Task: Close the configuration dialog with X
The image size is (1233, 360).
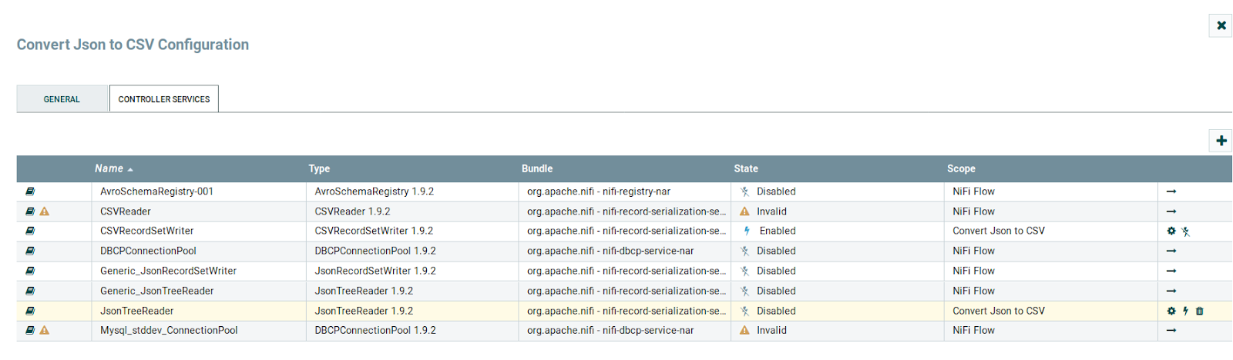Action: [1221, 25]
